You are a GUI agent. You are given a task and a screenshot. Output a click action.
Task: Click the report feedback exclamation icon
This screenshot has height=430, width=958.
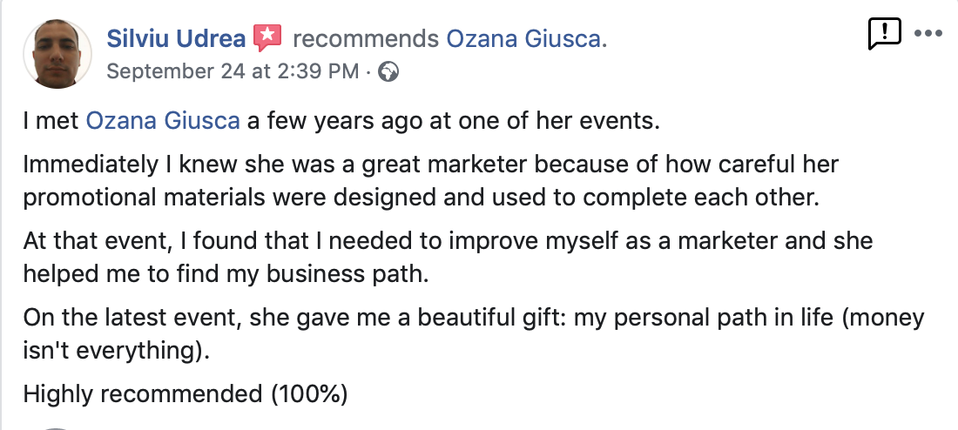[884, 34]
